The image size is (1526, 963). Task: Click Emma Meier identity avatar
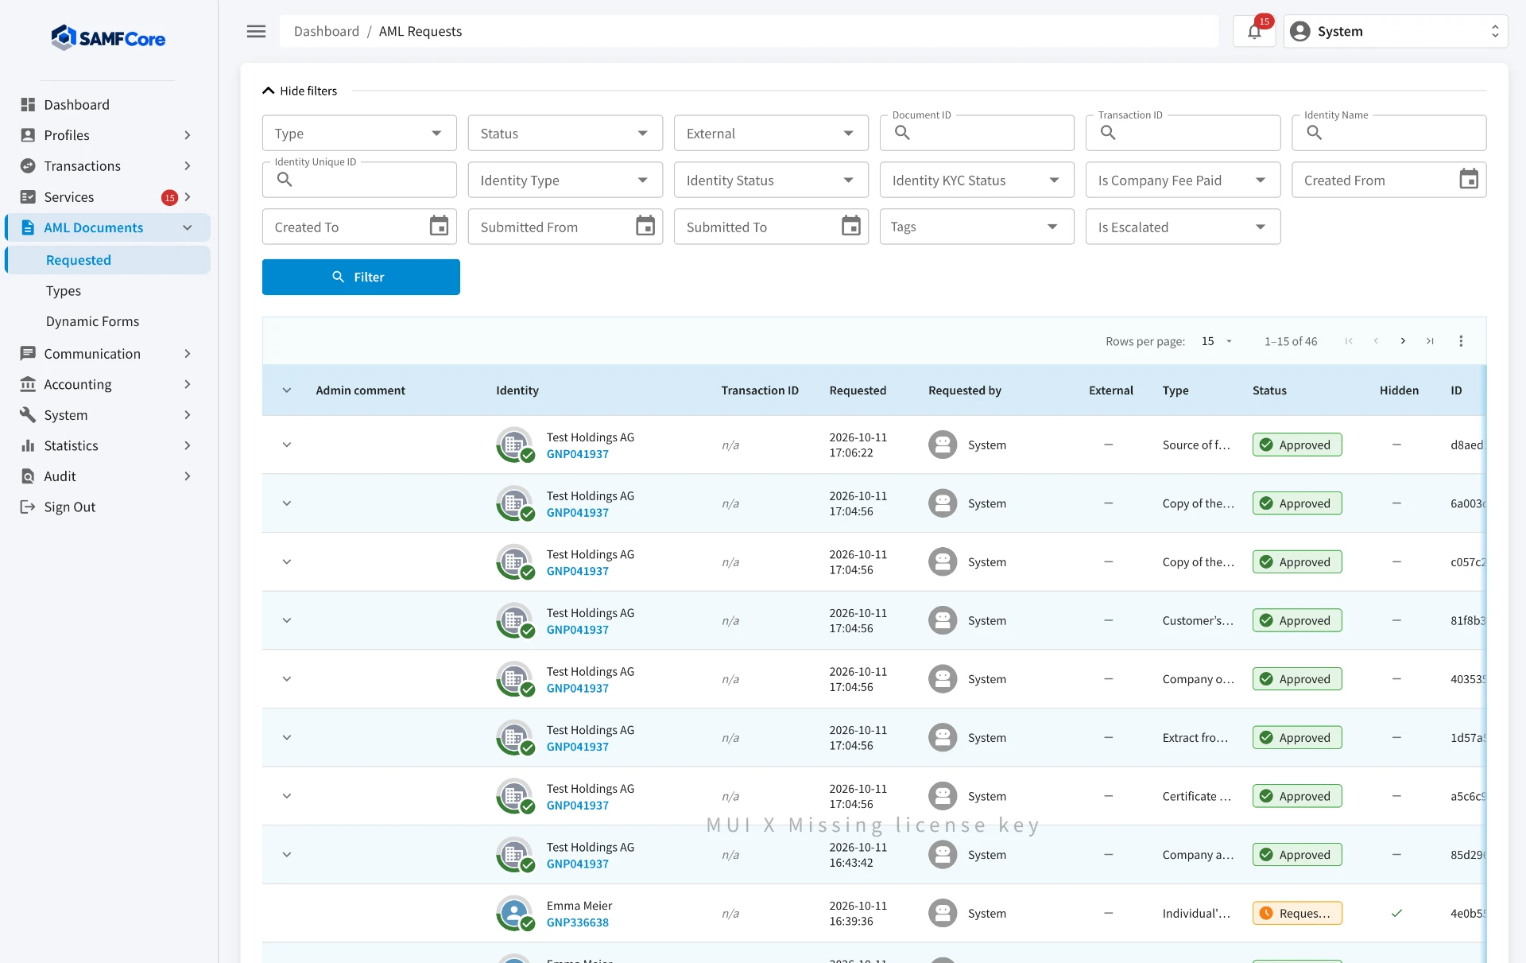click(x=514, y=913)
